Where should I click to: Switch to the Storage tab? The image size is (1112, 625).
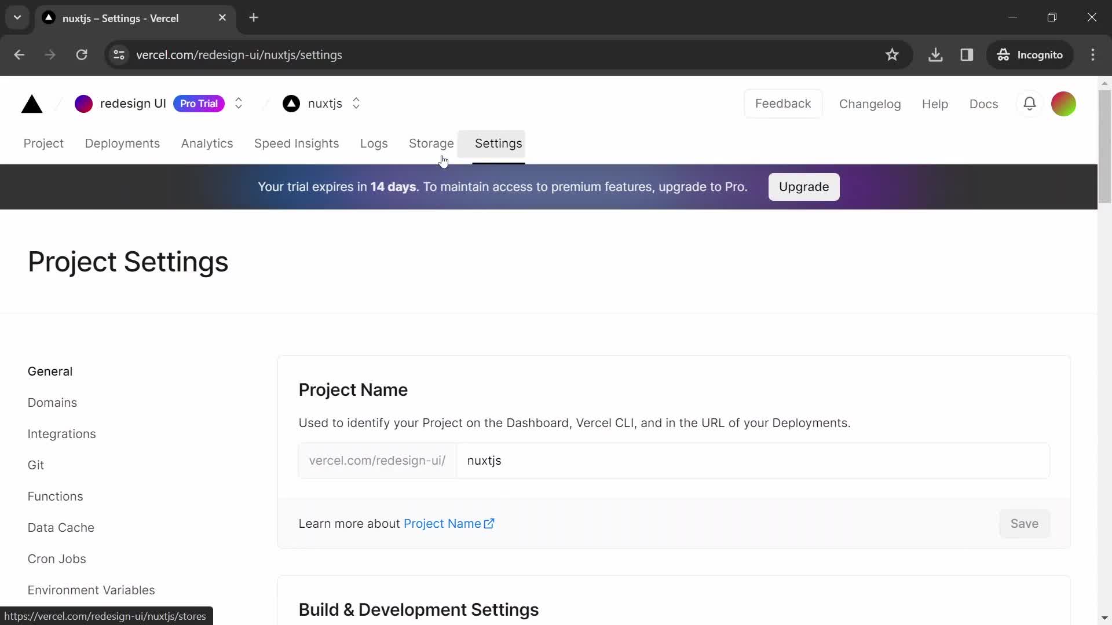(x=431, y=144)
